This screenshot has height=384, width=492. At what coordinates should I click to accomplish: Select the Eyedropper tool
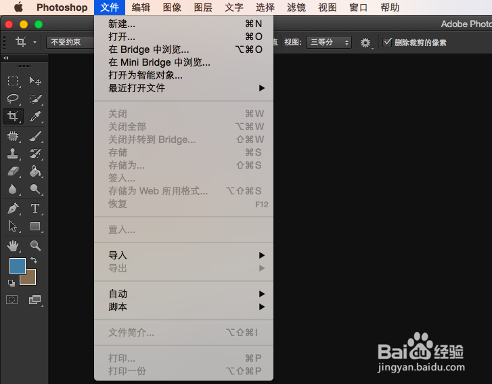tap(35, 116)
